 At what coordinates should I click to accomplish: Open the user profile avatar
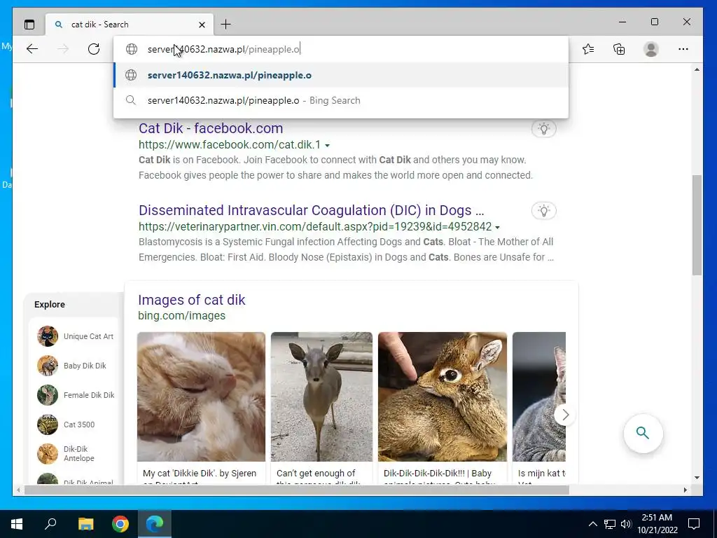pyautogui.click(x=650, y=49)
